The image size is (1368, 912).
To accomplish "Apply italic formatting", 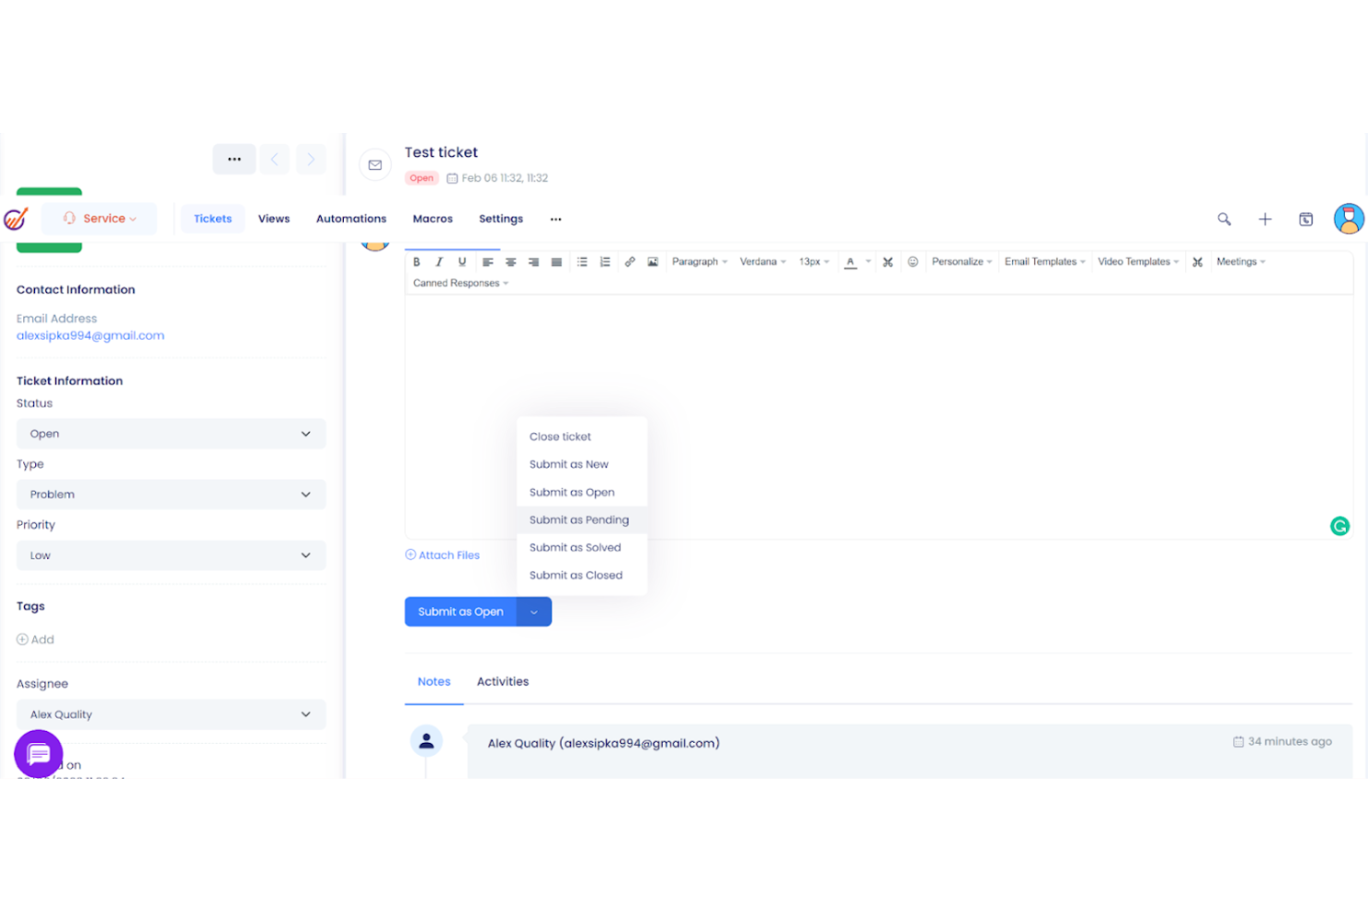I will pos(439,261).
